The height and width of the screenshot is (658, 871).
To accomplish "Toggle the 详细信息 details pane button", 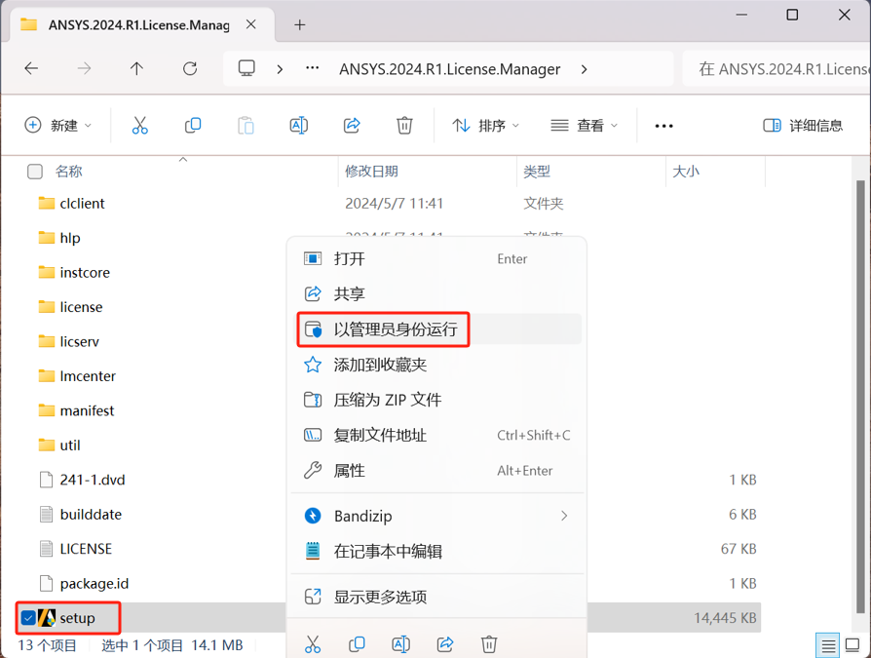I will (803, 126).
